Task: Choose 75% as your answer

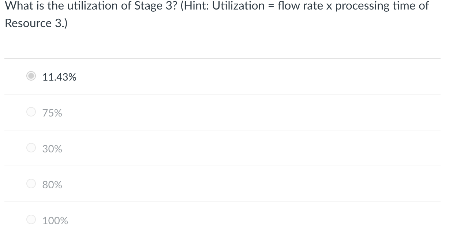Action: click(x=31, y=112)
